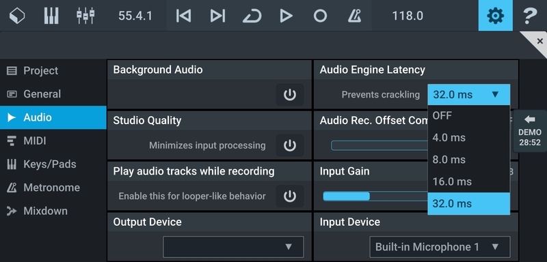Open the piano keyboard view

[x=51, y=16]
